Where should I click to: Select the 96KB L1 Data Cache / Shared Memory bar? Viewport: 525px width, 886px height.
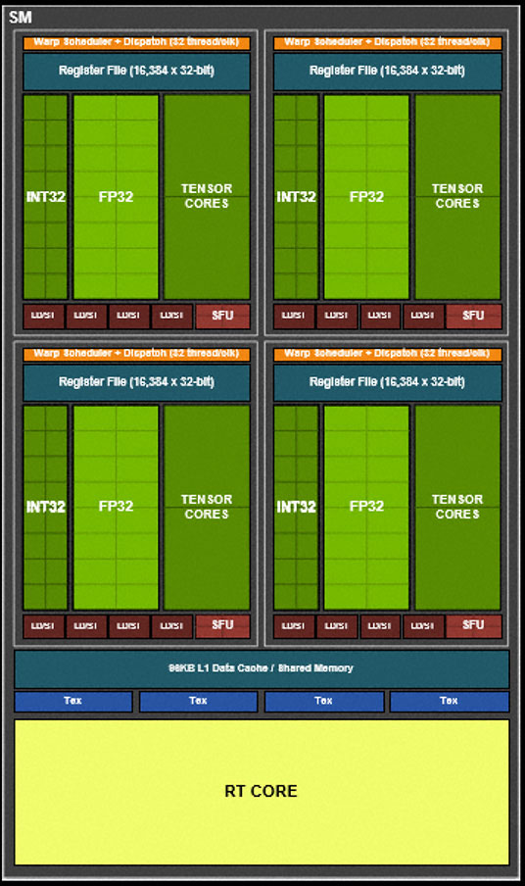pyautogui.click(x=262, y=668)
